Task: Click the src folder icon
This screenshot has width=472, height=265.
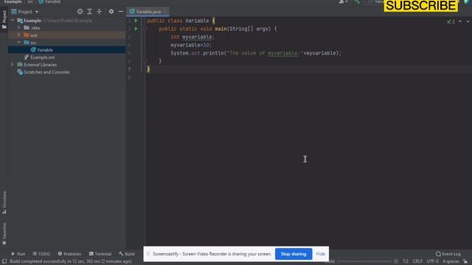Action: (27, 43)
